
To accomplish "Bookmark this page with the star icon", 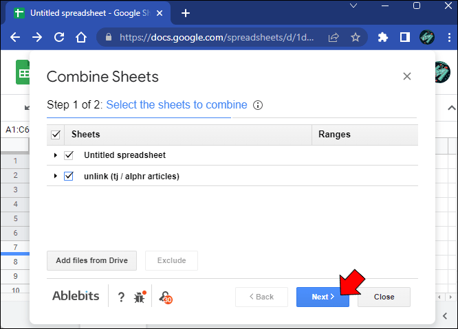I will [x=356, y=37].
